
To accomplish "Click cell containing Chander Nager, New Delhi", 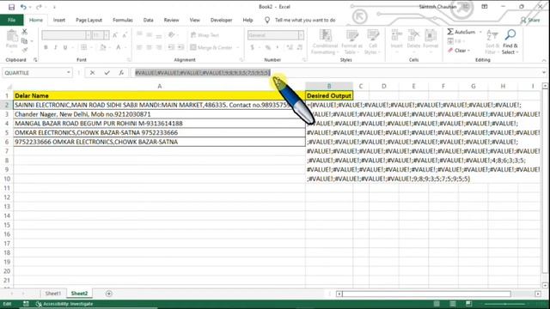I will click(159, 114).
